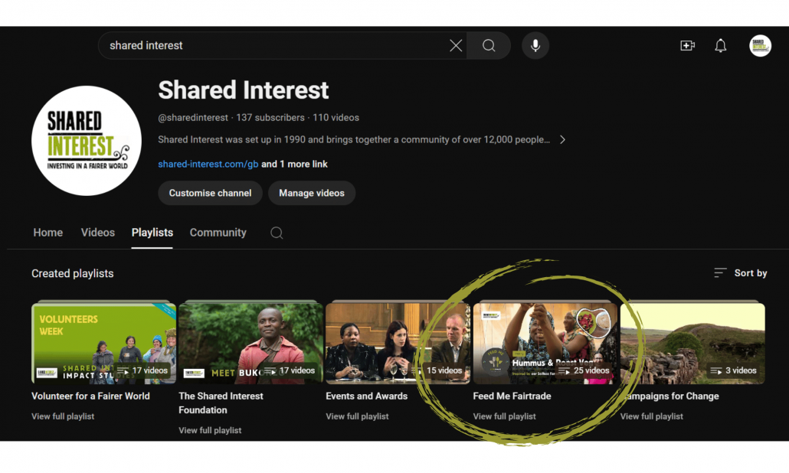This screenshot has width=789, height=473.
Task: Open Meet Buko playlist thumbnail
Action: [250, 344]
